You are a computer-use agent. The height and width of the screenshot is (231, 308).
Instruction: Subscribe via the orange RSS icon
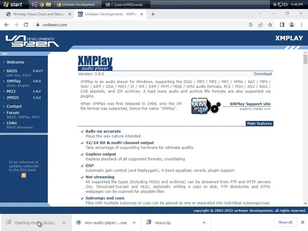click(x=23, y=175)
